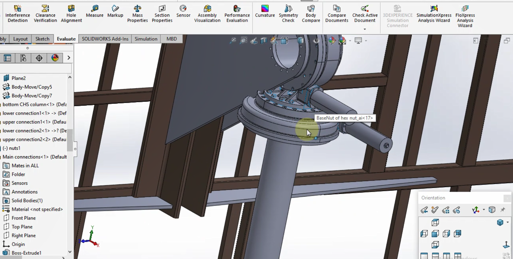The height and width of the screenshot is (259, 513).
Task: Open the MBD tab
Action: tap(172, 39)
